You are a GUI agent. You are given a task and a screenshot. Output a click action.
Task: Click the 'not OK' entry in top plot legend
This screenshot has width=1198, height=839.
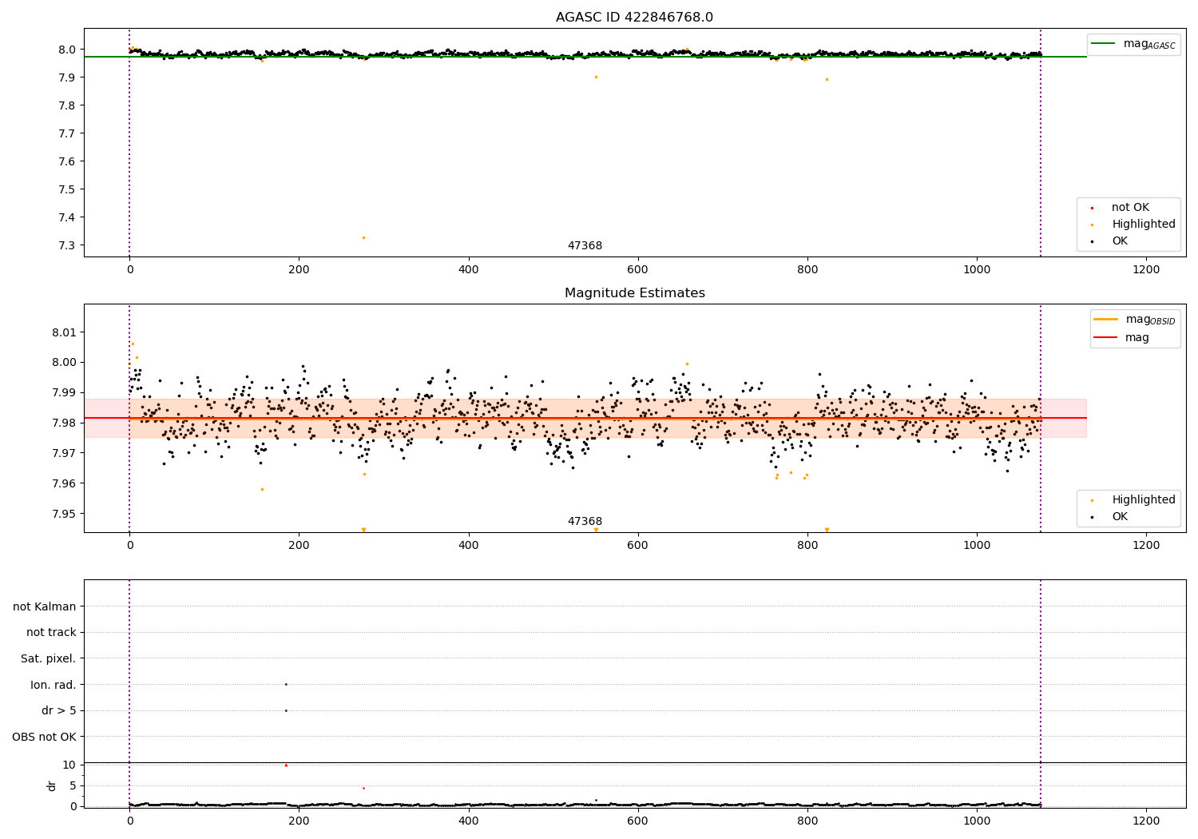(1129, 208)
